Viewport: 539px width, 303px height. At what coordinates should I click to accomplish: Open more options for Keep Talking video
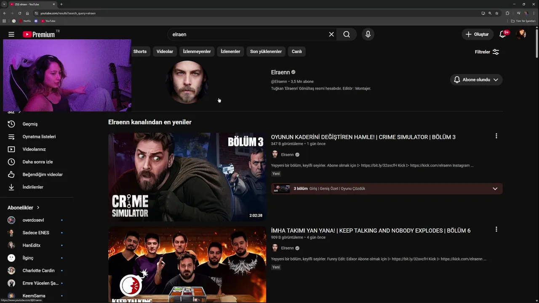click(x=496, y=229)
